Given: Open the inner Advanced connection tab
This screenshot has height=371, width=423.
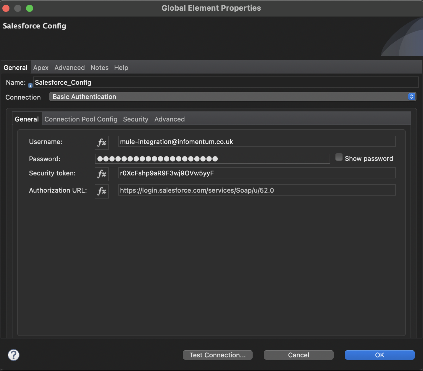Looking at the screenshot, I should pos(169,119).
